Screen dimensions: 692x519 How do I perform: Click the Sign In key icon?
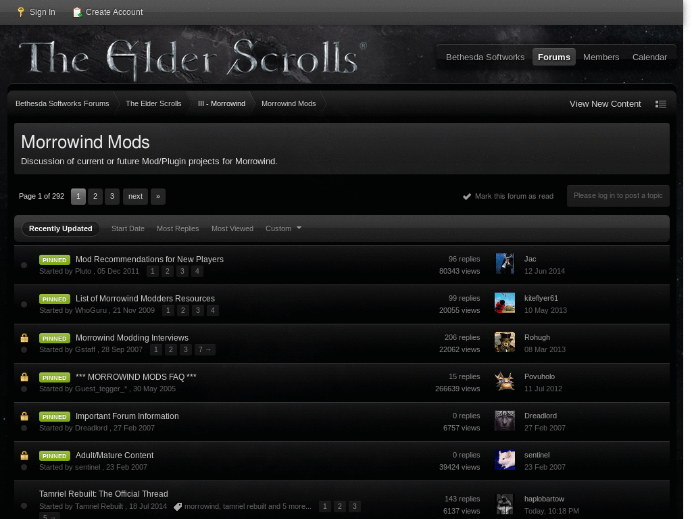[x=20, y=12]
